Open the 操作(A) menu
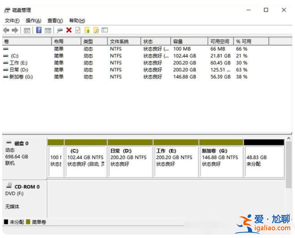The width and height of the screenshot is (295, 238). tap(34, 21)
